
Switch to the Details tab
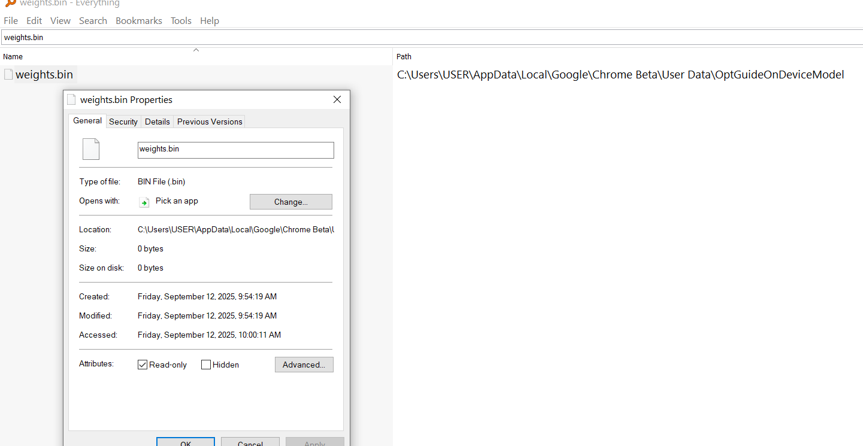[x=158, y=122]
